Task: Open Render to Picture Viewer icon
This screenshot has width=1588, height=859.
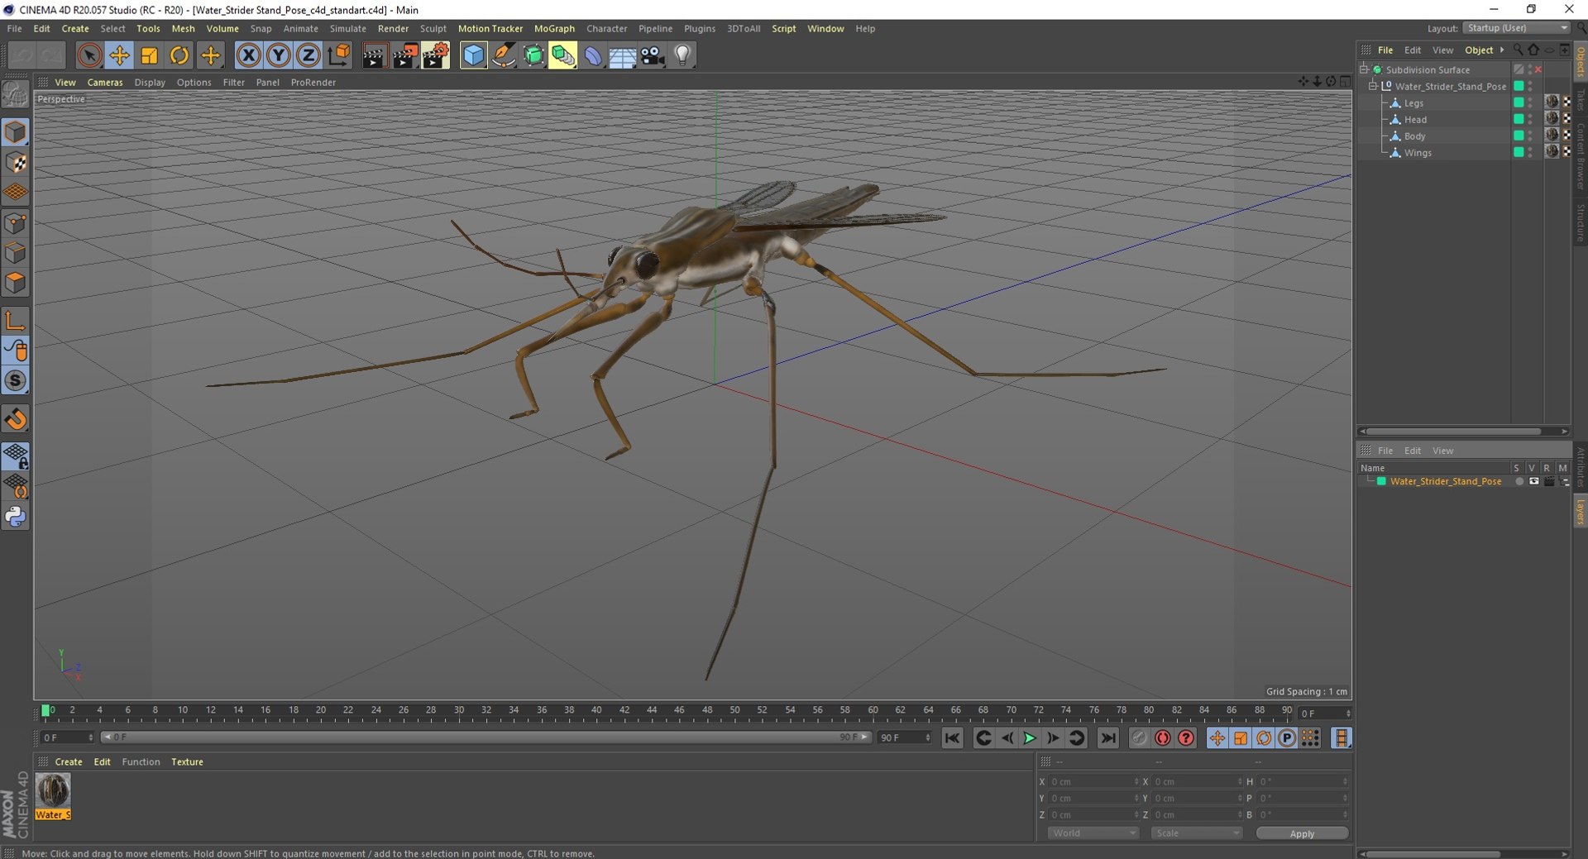Action: point(404,55)
